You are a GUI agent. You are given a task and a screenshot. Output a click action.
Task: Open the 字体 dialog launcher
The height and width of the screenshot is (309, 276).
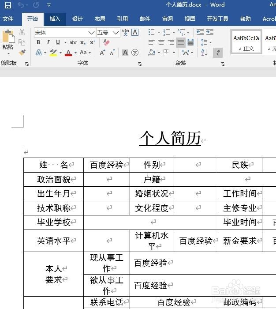[140, 64]
